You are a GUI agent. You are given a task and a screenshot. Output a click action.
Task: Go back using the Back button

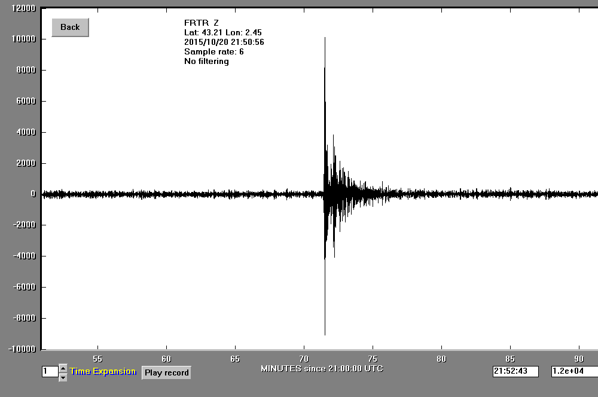tap(70, 28)
